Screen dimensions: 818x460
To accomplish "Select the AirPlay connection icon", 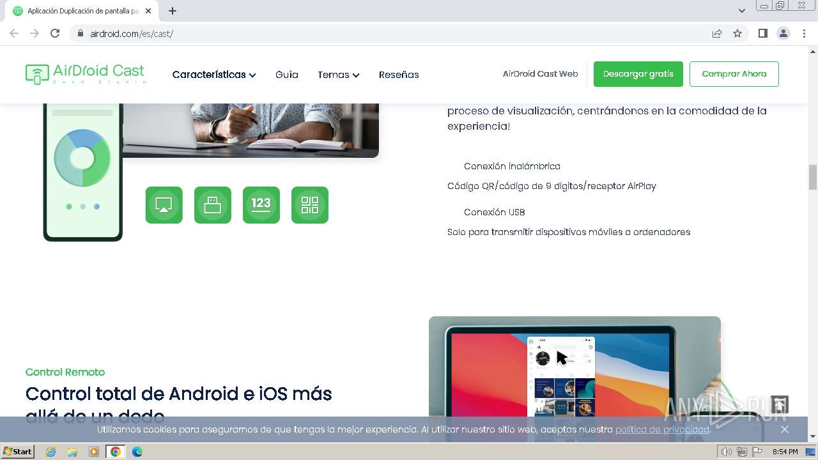I will point(164,205).
